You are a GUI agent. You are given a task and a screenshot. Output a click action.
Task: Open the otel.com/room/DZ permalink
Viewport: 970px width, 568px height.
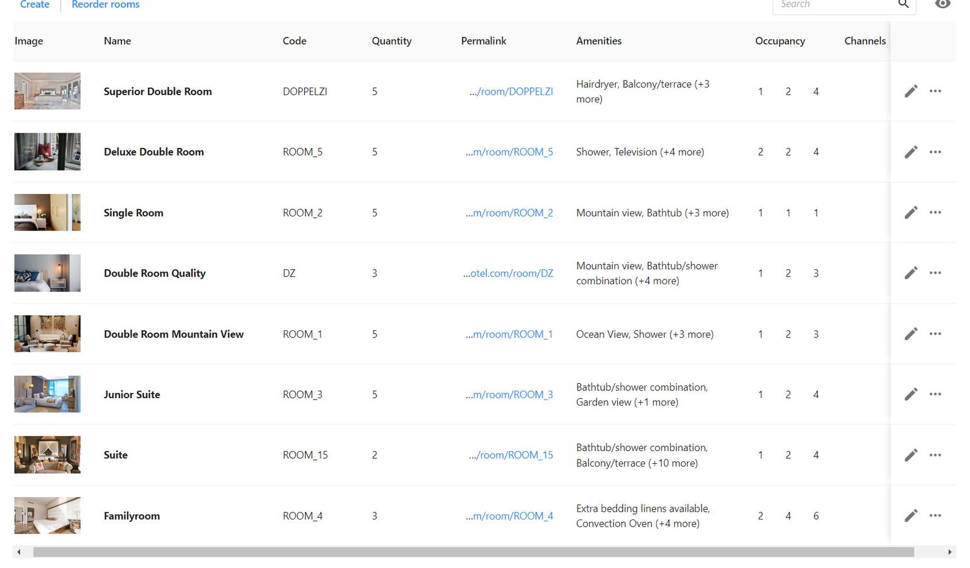click(x=508, y=273)
